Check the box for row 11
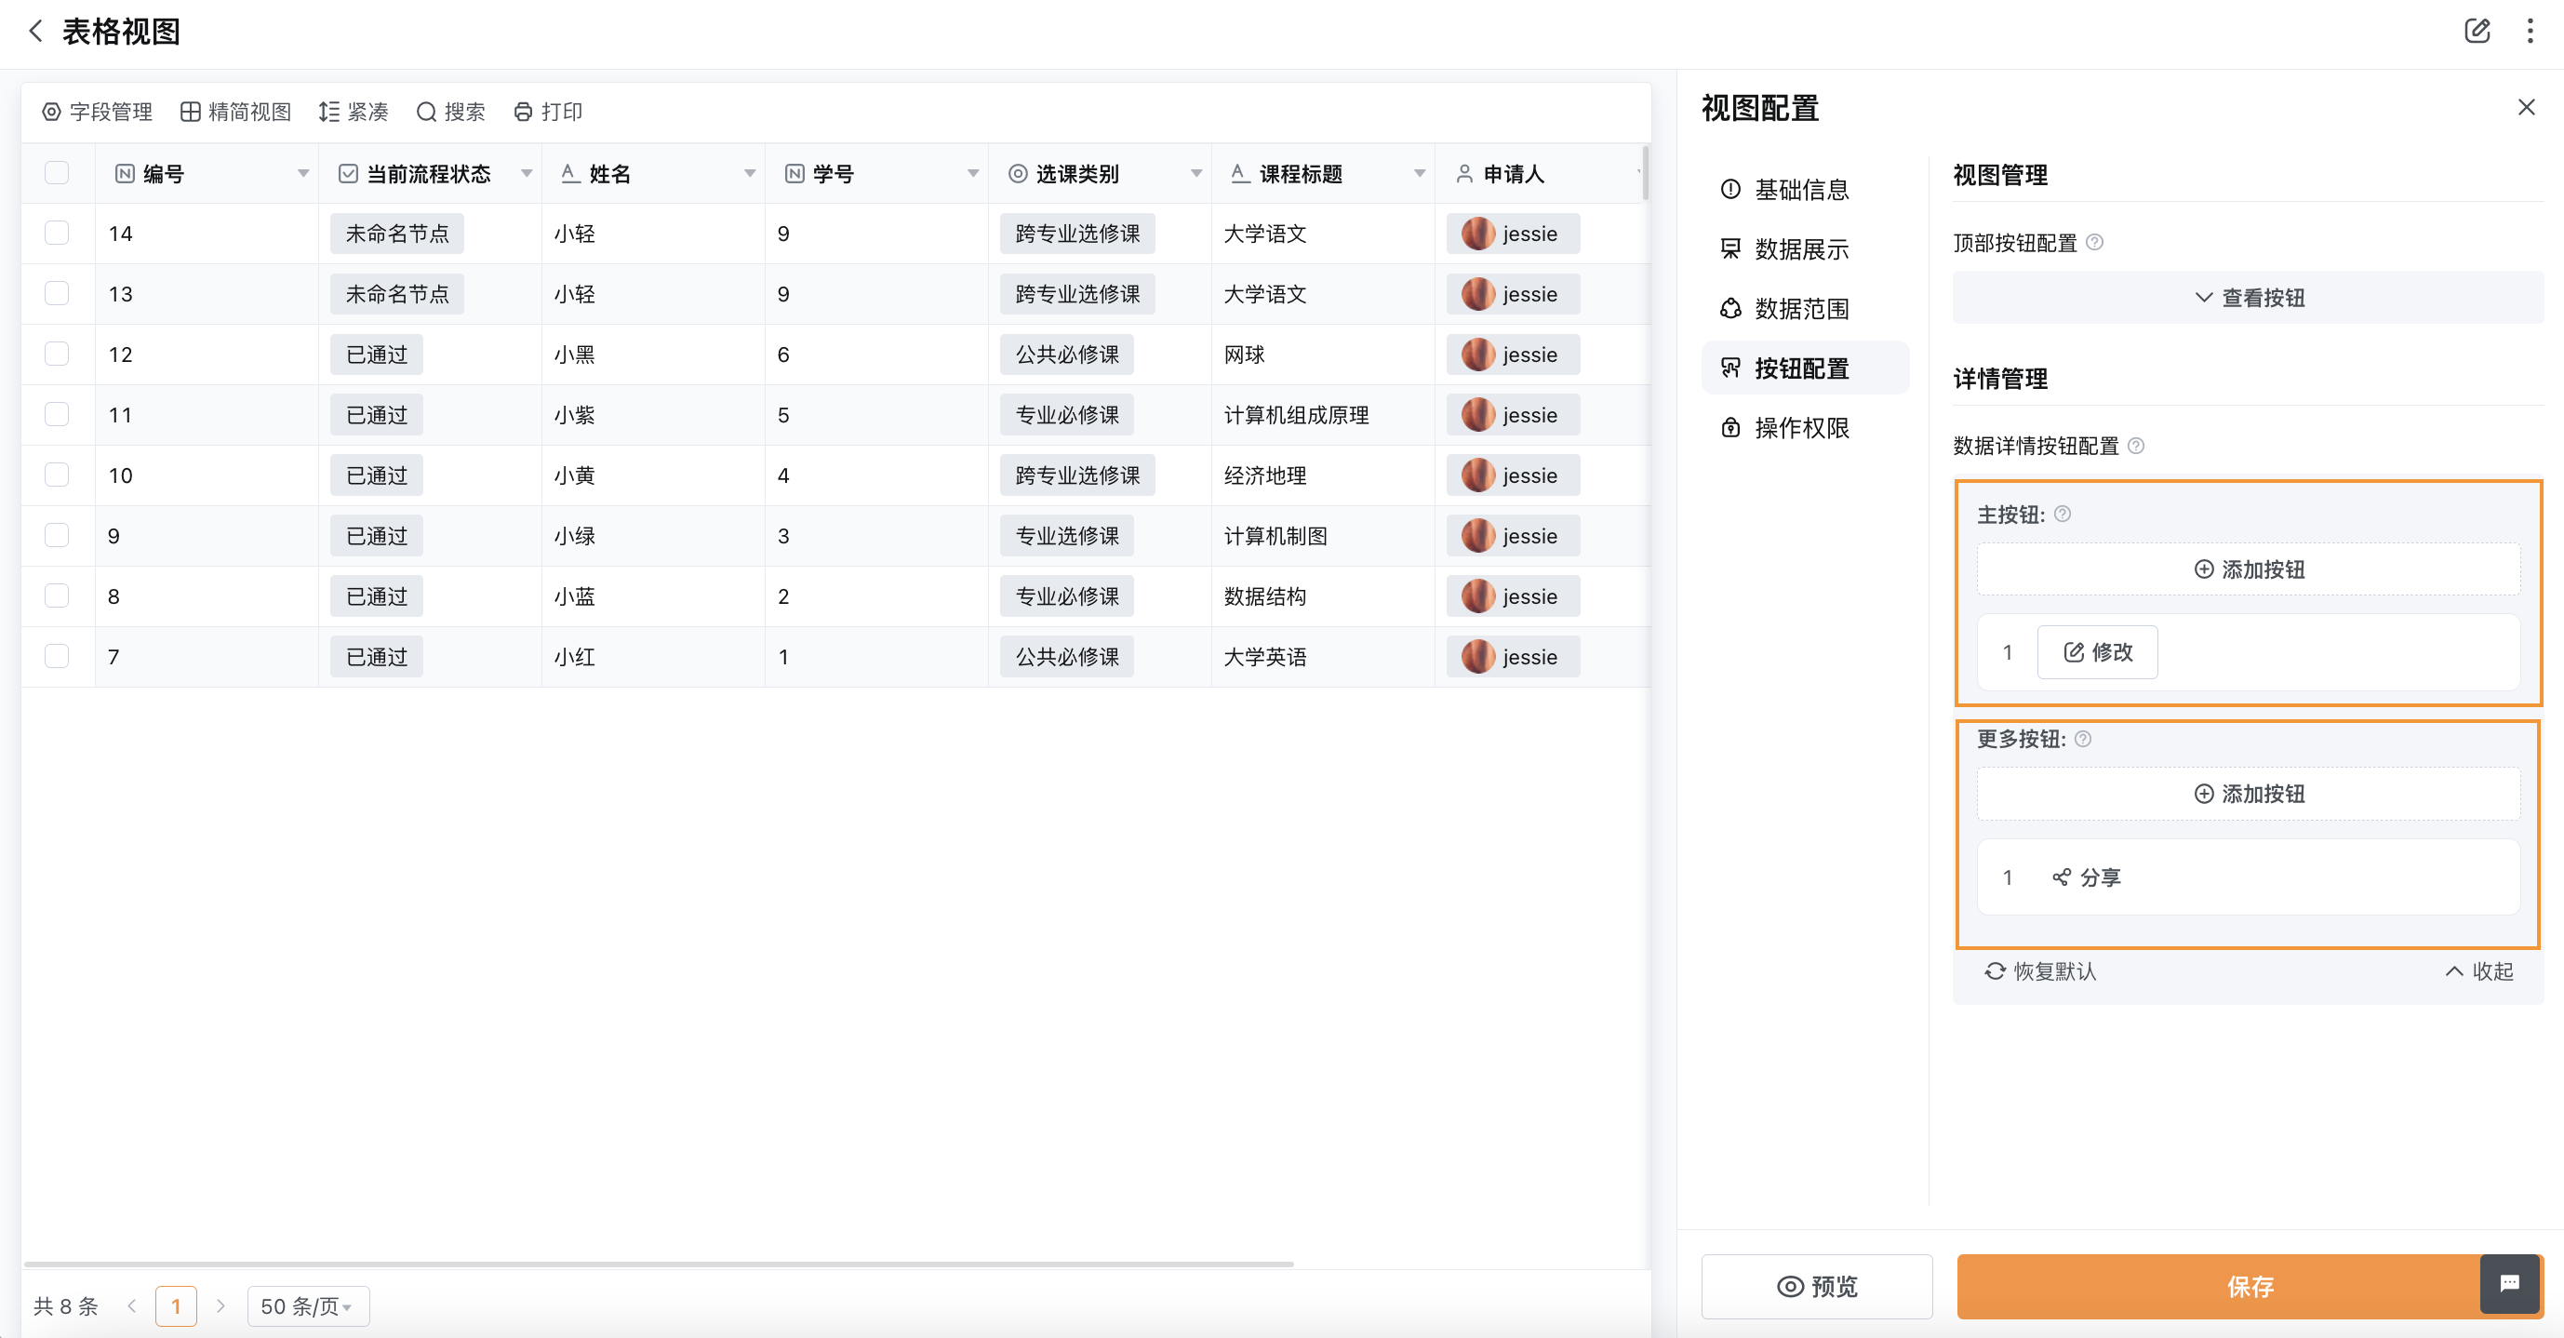Screen dimensions: 2564x1338 click(57, 414)
